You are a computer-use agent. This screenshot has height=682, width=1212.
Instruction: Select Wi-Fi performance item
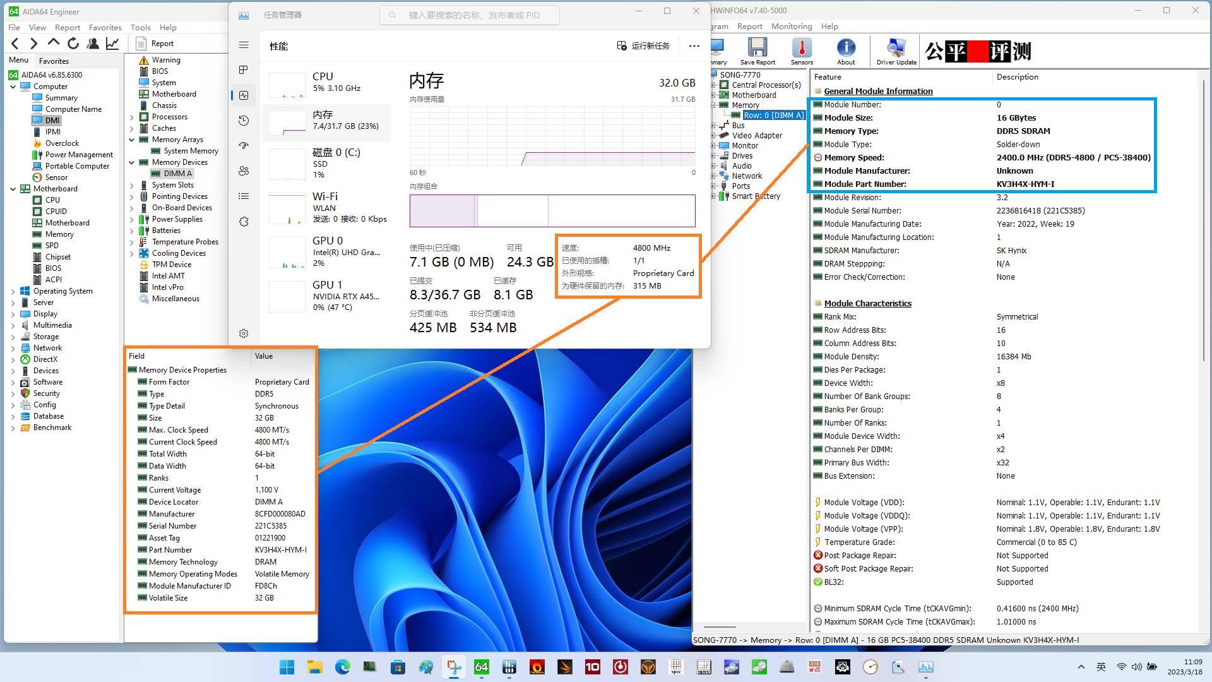coord(327,207)
